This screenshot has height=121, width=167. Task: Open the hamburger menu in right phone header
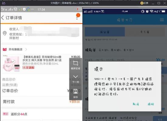162,20
